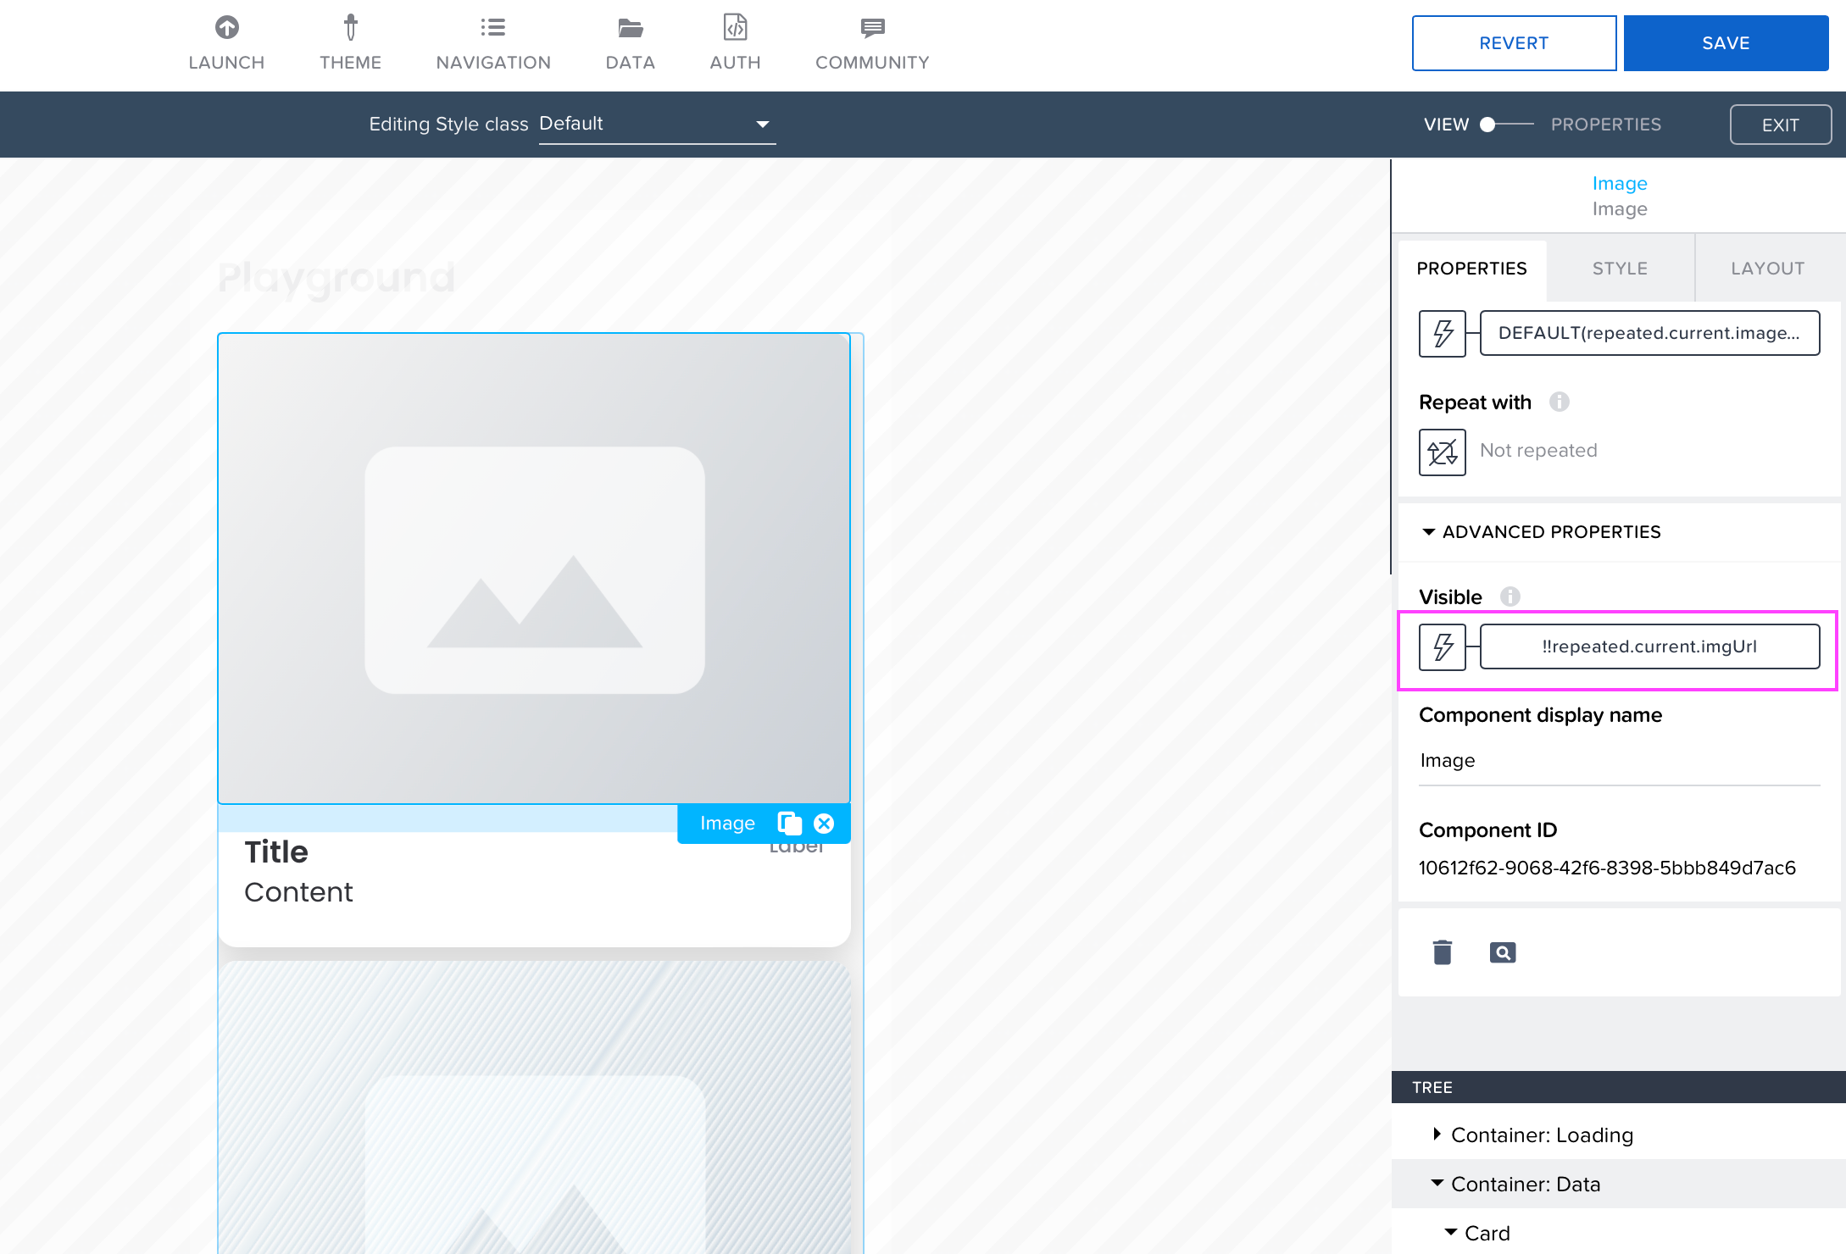Click the binding lightning icon for image source
The width and height of the screenshot is (1846, 1254).
pos(1443,333)
